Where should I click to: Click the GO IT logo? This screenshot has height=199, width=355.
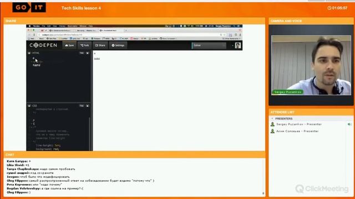pos(29,7)
